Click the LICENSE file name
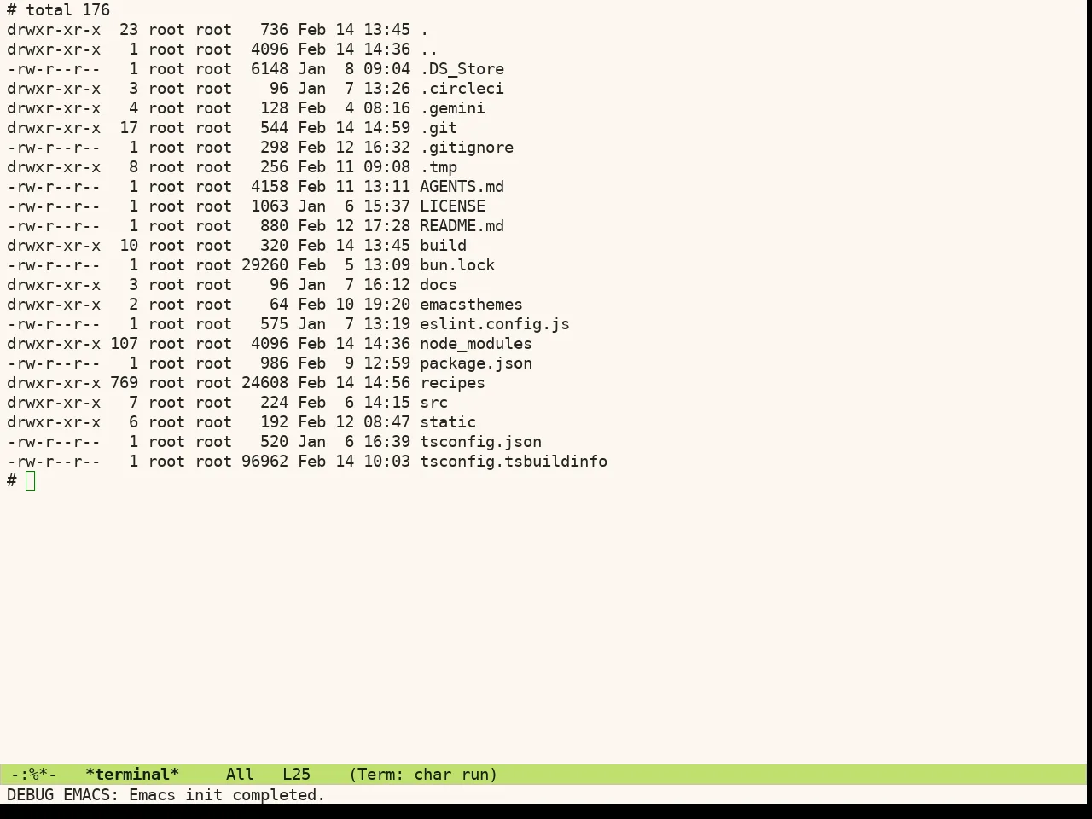The width and height of the screenshot is (1092, 819). point(452,206)
